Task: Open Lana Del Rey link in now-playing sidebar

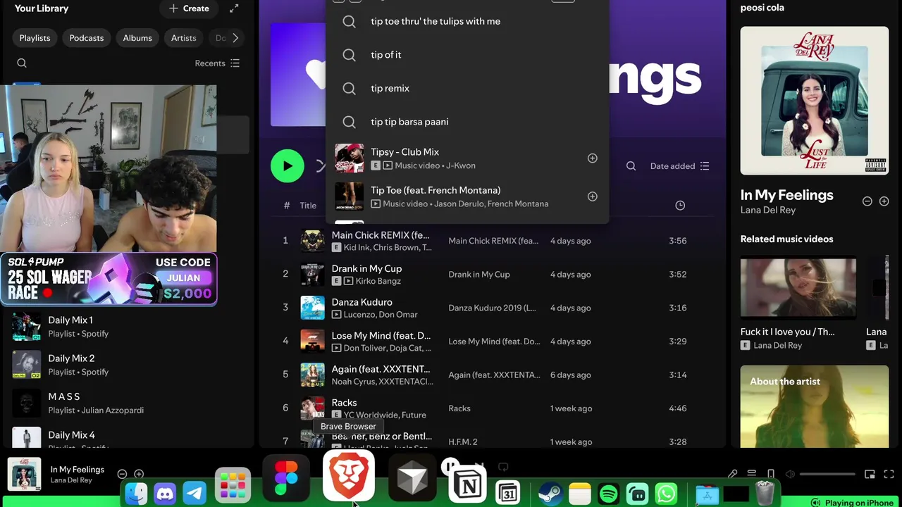Action: (x=768, y=210)
